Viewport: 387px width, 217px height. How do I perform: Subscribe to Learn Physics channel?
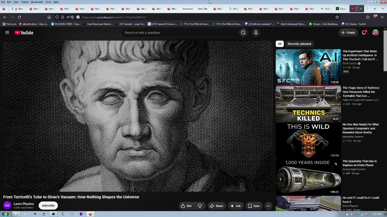point(48,206)
